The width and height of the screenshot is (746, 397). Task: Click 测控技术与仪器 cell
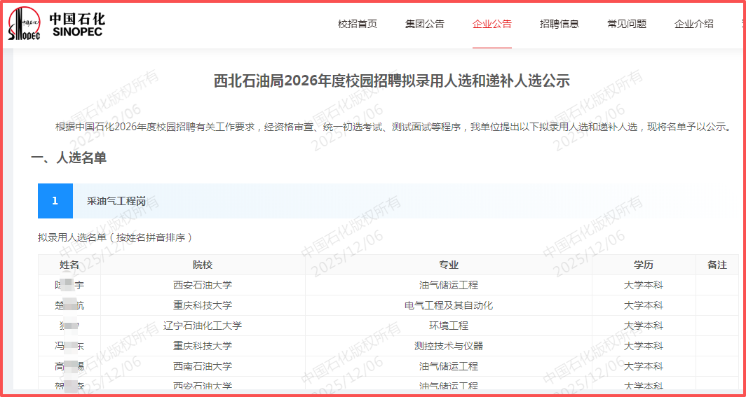(449, 346)
